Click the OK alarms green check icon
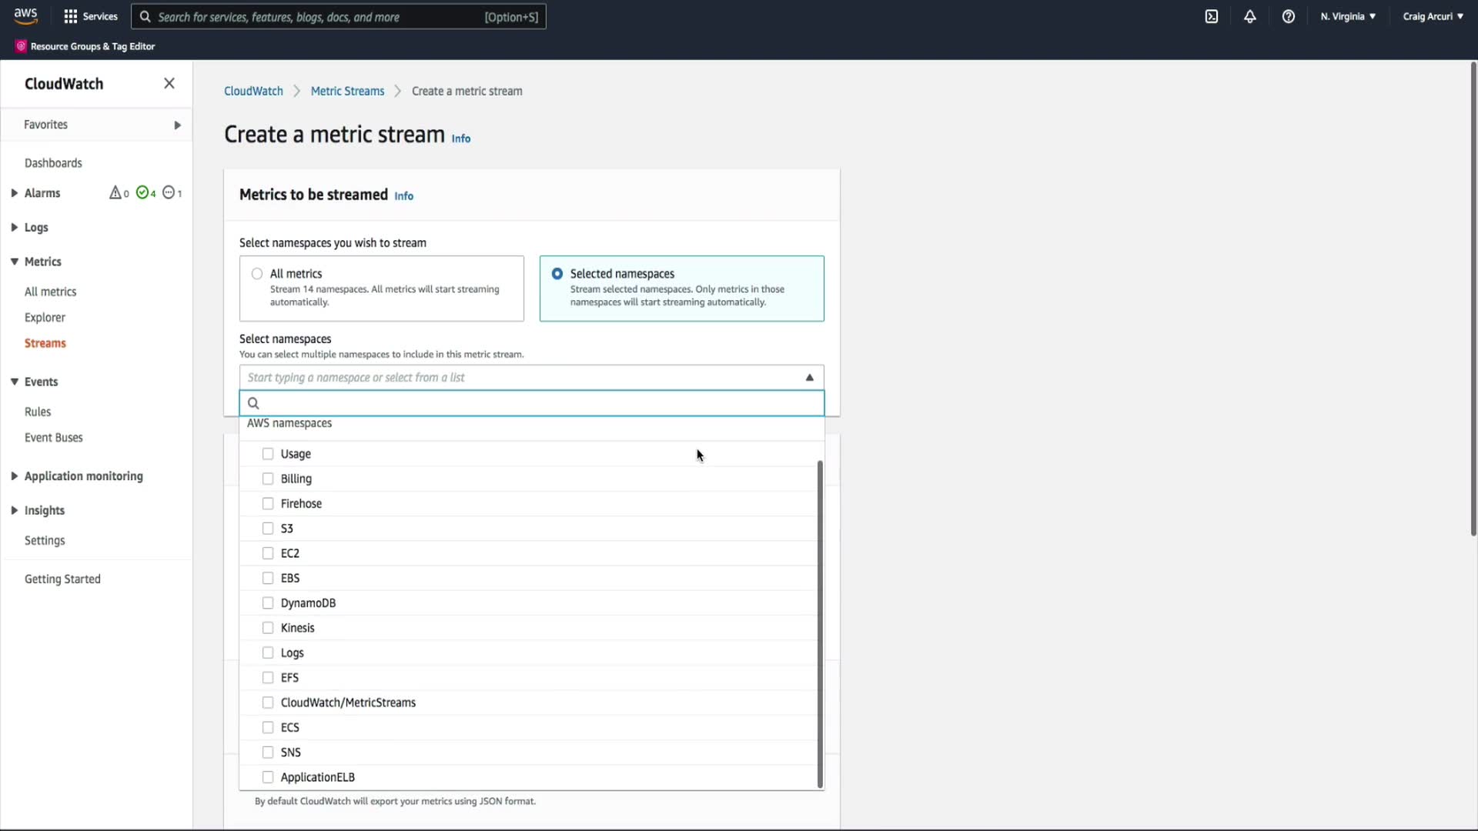The image size is (1478, 831). coord(142,192)
